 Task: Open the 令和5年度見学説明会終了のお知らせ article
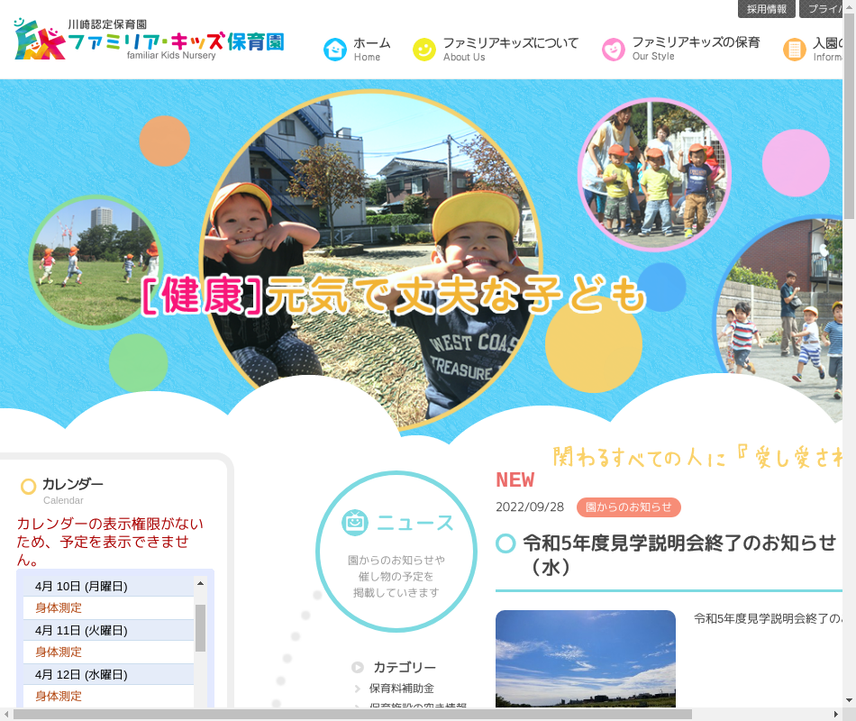click(679, 555)
